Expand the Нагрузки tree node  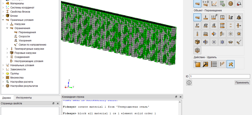[x=8, y=24]
